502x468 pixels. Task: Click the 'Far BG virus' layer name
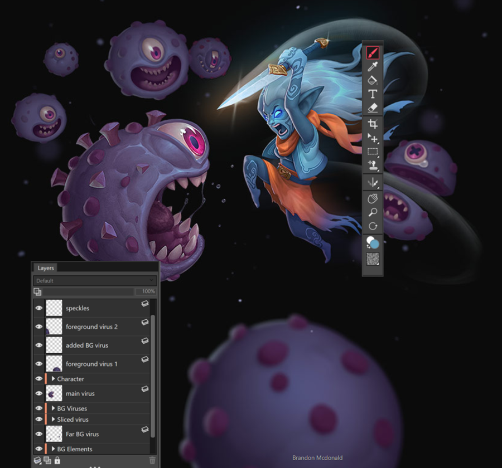tap(83, 434)
